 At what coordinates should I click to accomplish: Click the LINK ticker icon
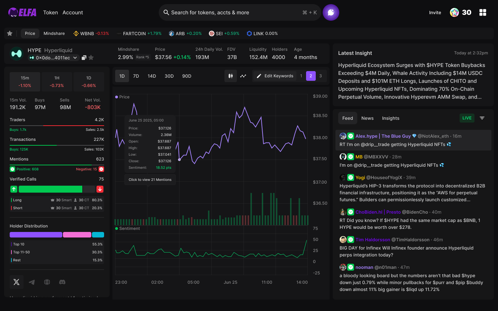[249, 33]
